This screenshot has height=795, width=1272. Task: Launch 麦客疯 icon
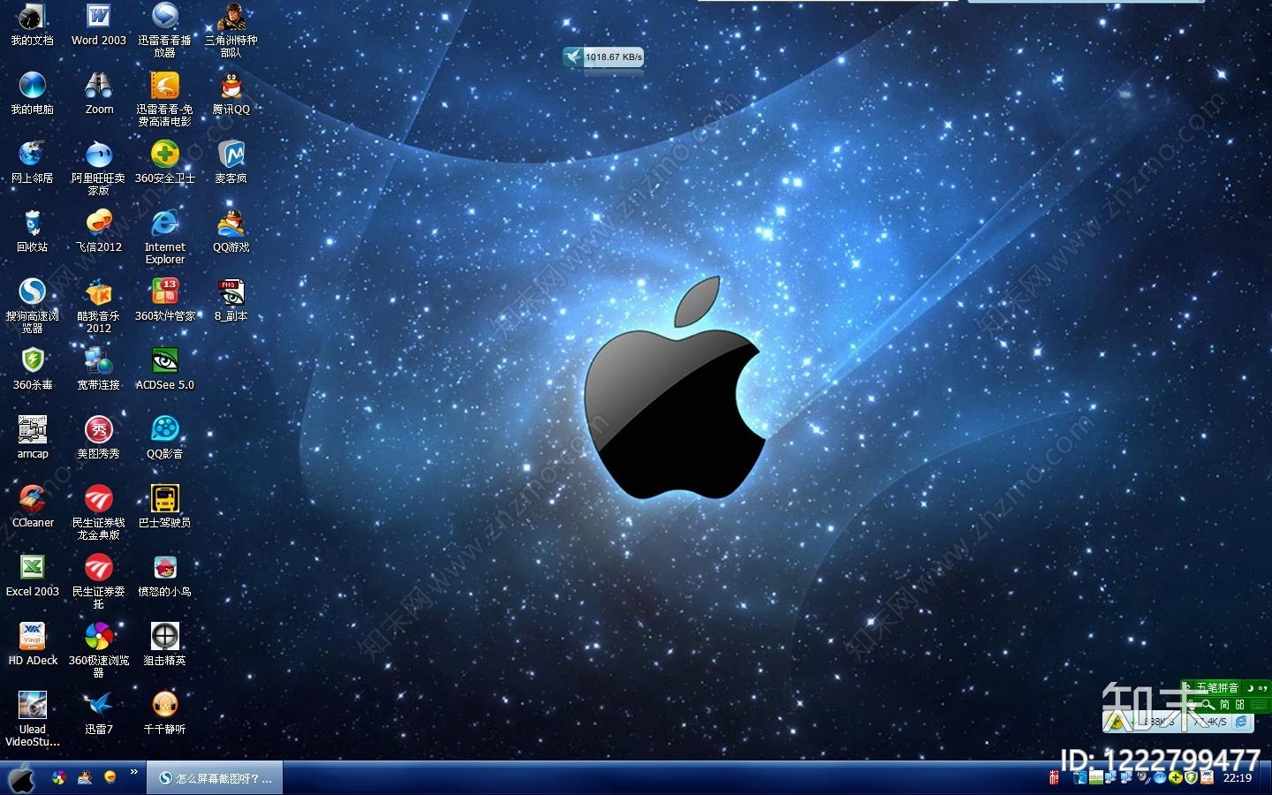[x=231, y=163]
